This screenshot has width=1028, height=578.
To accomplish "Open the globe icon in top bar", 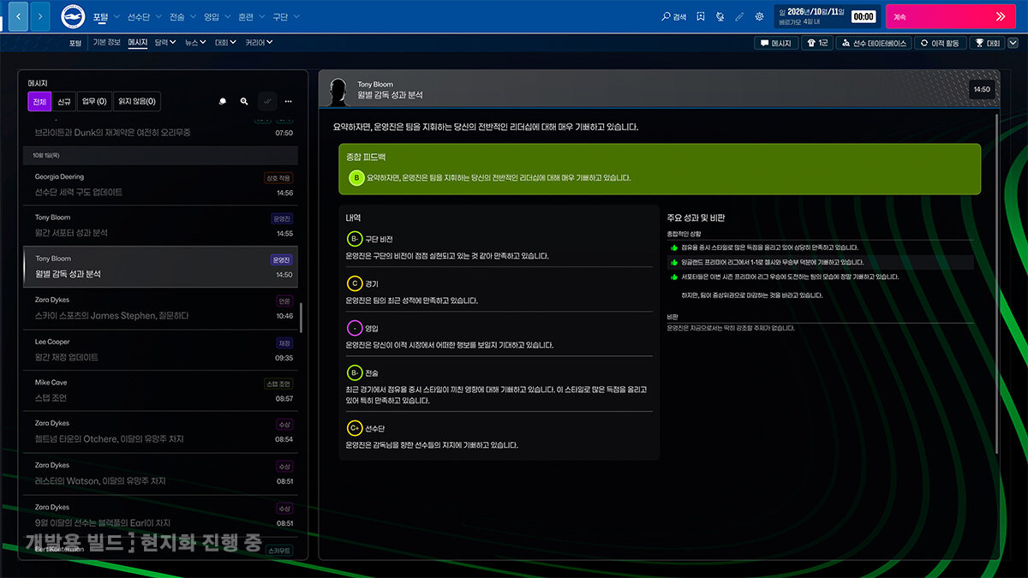I will coord(720,16).
